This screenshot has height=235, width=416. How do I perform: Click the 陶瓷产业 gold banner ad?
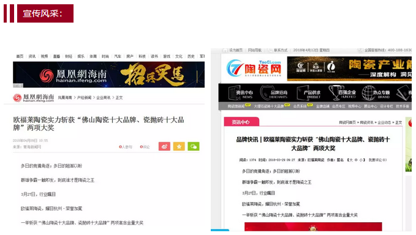click(349, 69)
